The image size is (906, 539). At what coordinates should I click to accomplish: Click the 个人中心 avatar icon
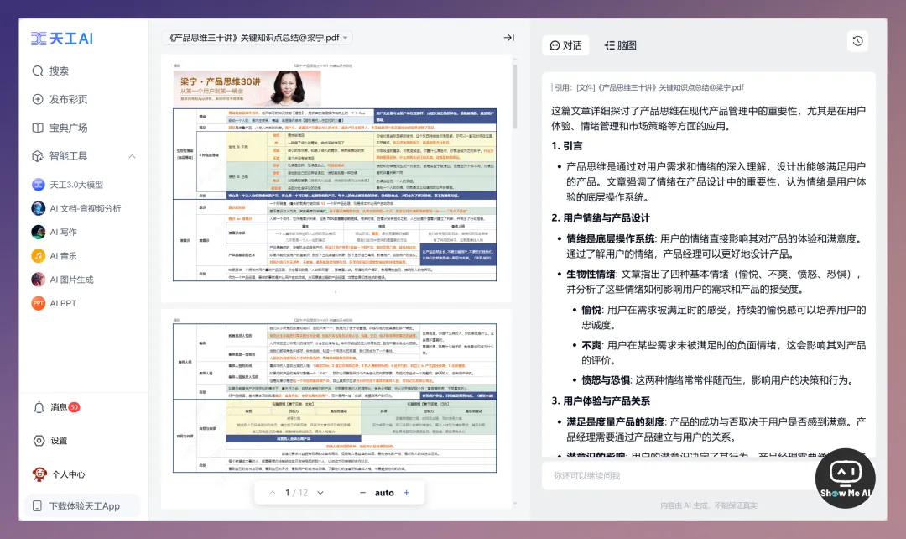tap(39, 475)
